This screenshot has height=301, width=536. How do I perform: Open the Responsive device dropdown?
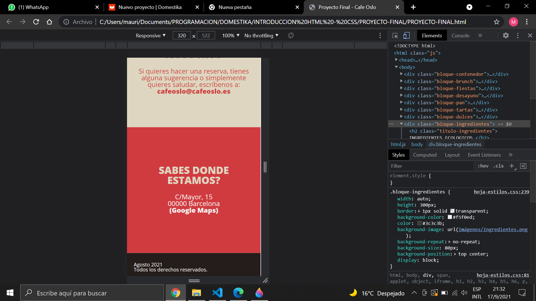tap(150, 35)
